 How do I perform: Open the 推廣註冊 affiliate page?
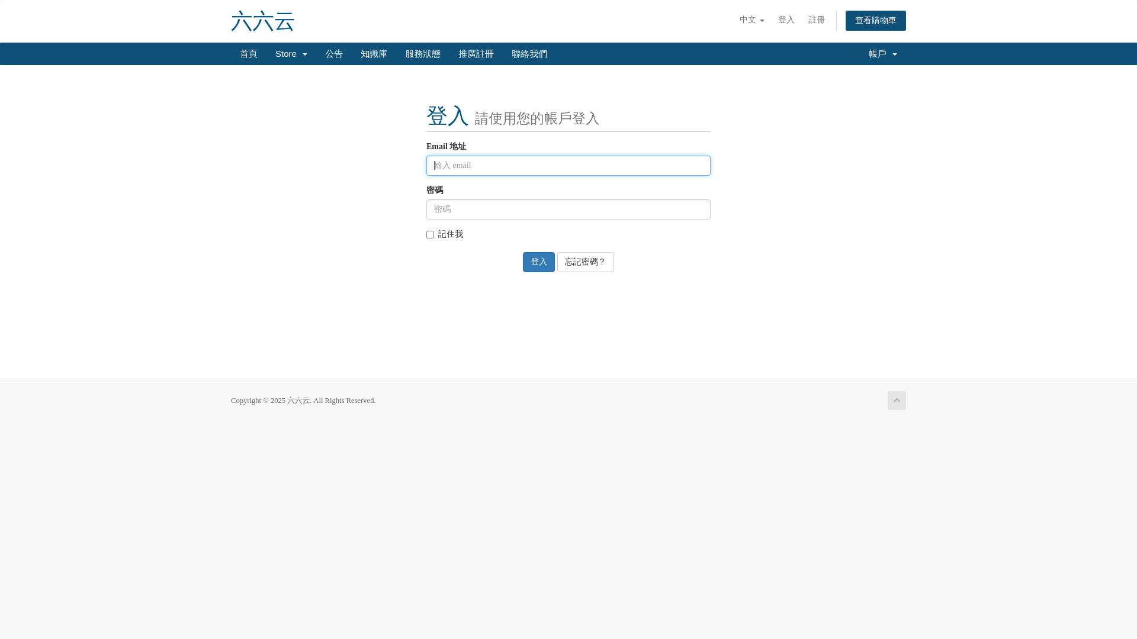(476, 54)
